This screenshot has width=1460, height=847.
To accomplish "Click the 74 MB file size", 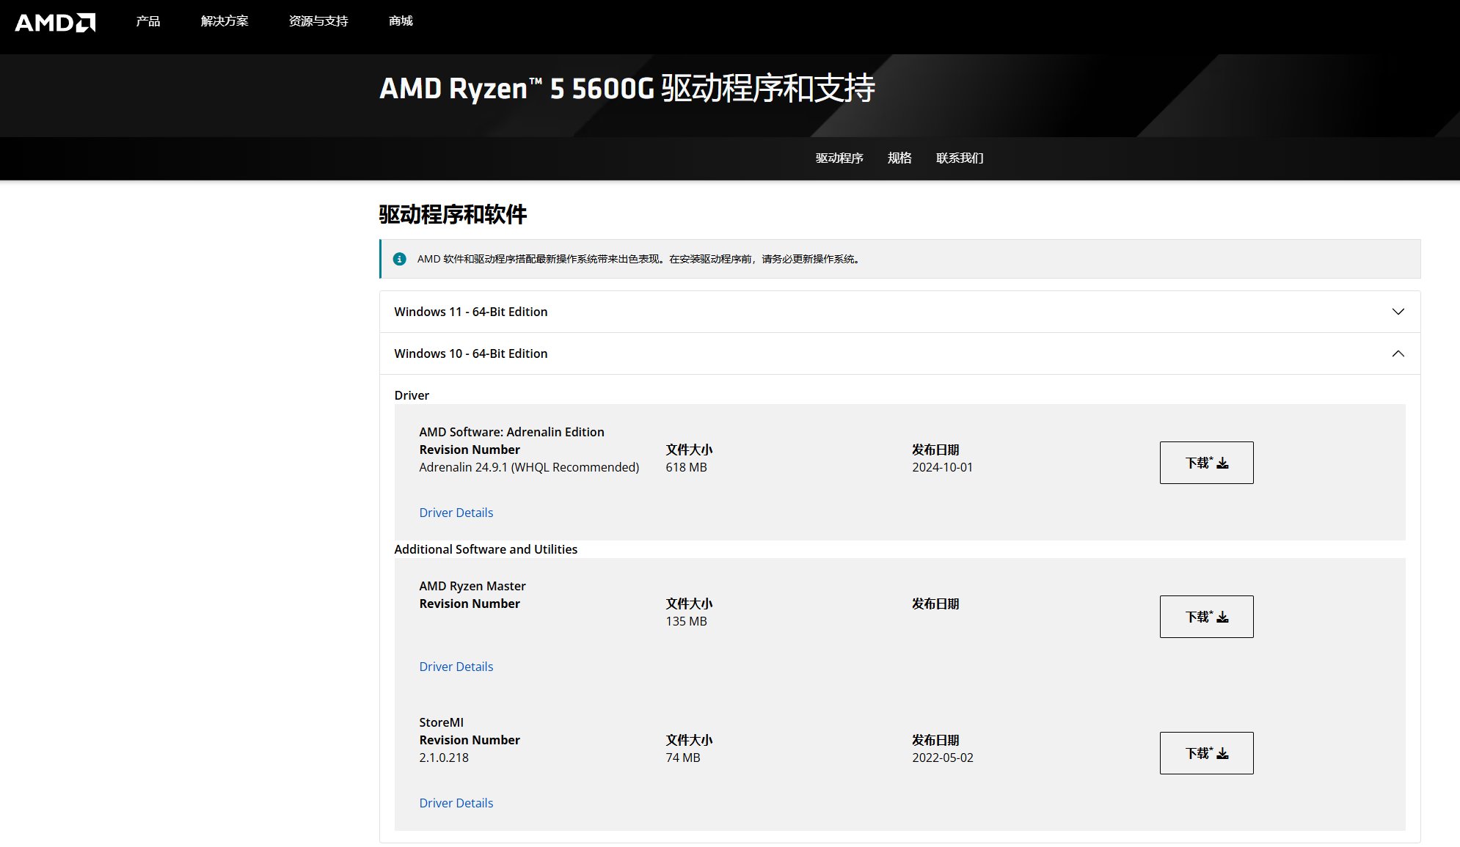I will (682, 758).
